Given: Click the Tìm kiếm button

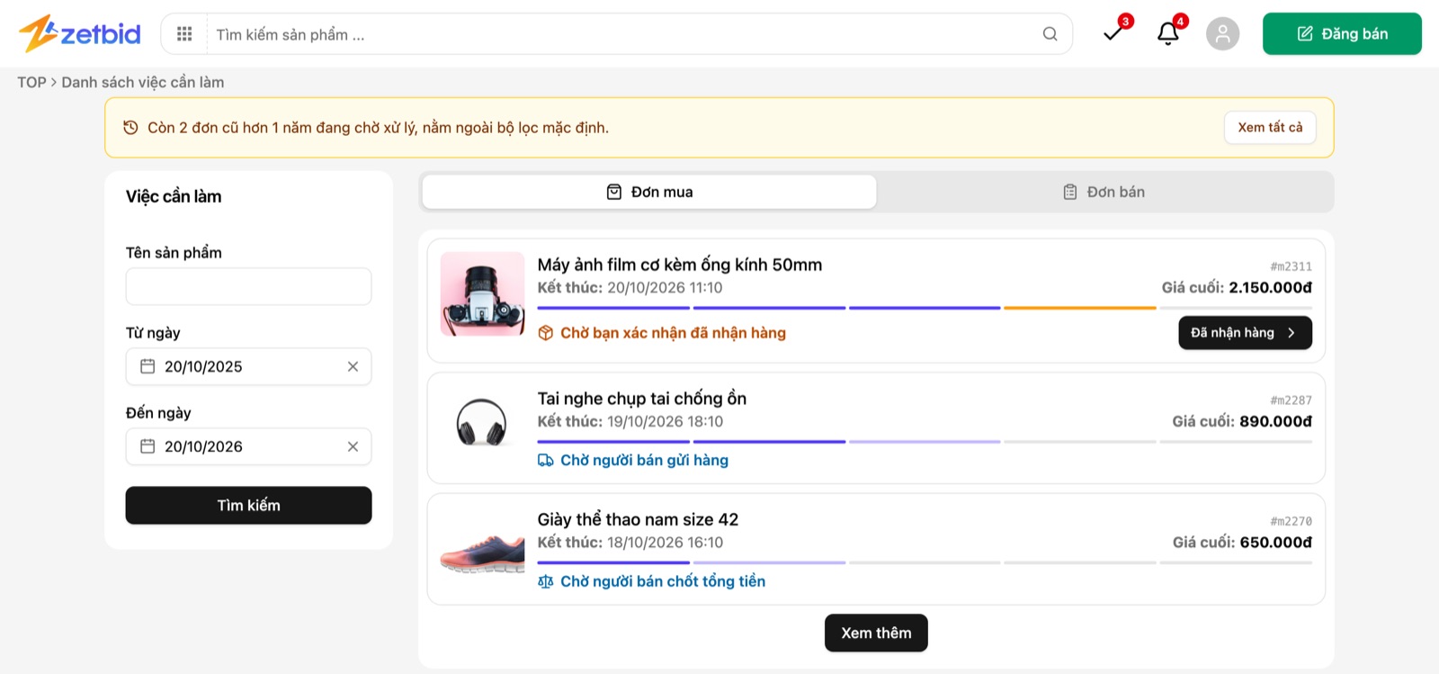Looking at the screenshot, I should click(x=248, y=506).
